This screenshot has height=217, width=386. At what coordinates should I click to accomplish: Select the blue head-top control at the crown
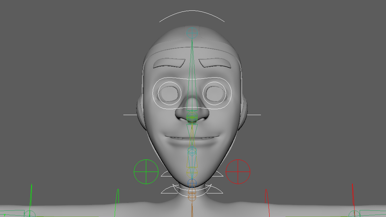(192, 32)
